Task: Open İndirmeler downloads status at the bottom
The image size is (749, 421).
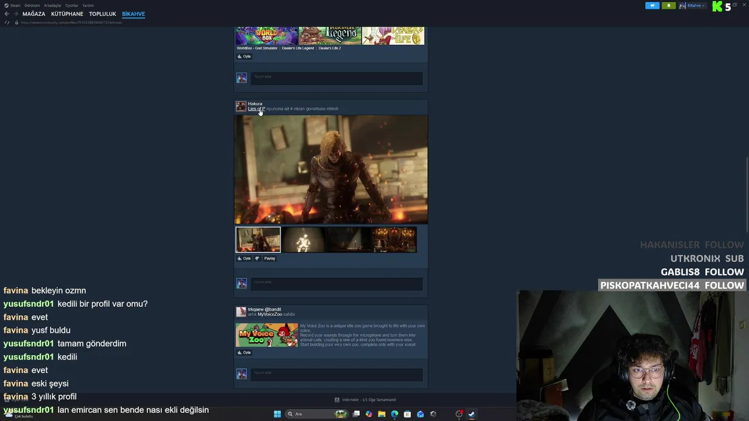Action: [x=365, y=400]
